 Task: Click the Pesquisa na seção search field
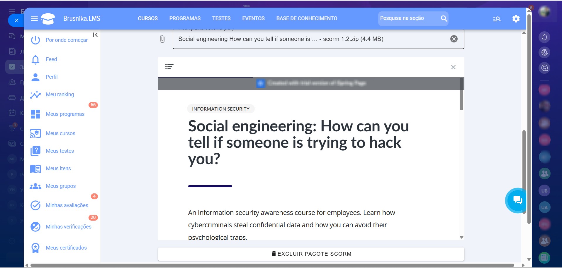coord(408,18)
